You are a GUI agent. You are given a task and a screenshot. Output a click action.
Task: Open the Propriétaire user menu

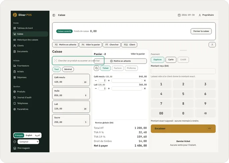(206, 15)
